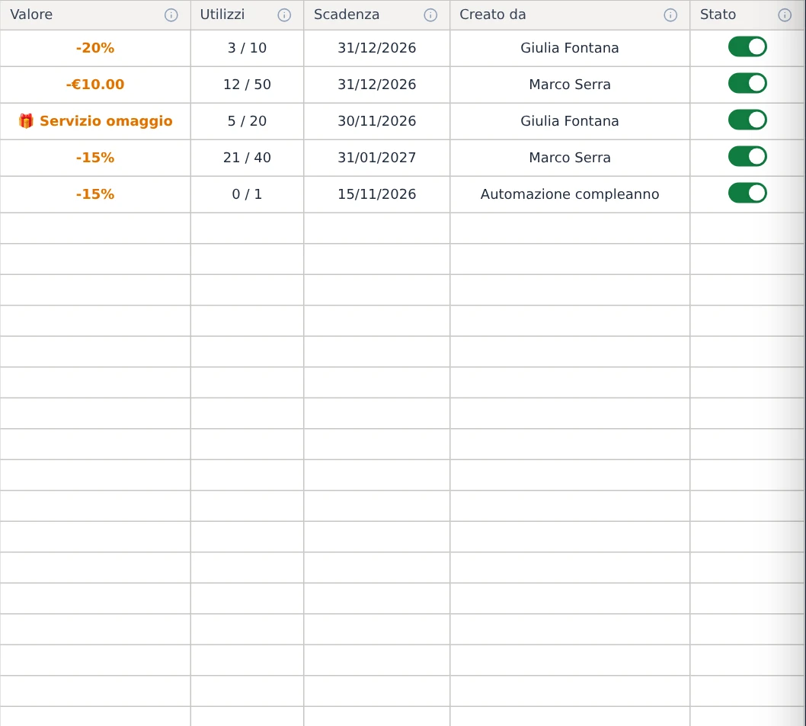The height and width of the screenshot is (726, 806).
Task: Select the Utilizzi column header
Action: (x=248, y=15)
